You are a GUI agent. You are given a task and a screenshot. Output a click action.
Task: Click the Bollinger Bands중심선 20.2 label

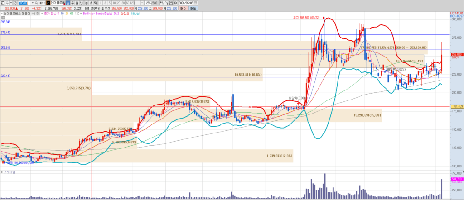pos(101,14)
